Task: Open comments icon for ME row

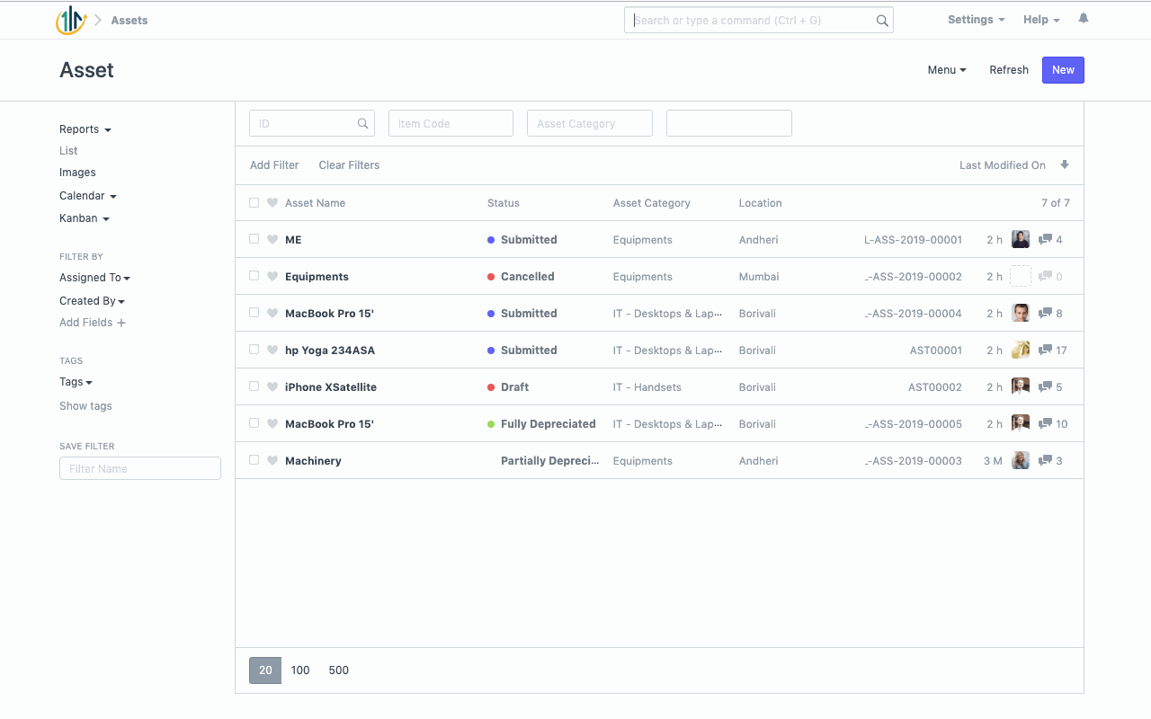Action: [x=1045, y=240]
